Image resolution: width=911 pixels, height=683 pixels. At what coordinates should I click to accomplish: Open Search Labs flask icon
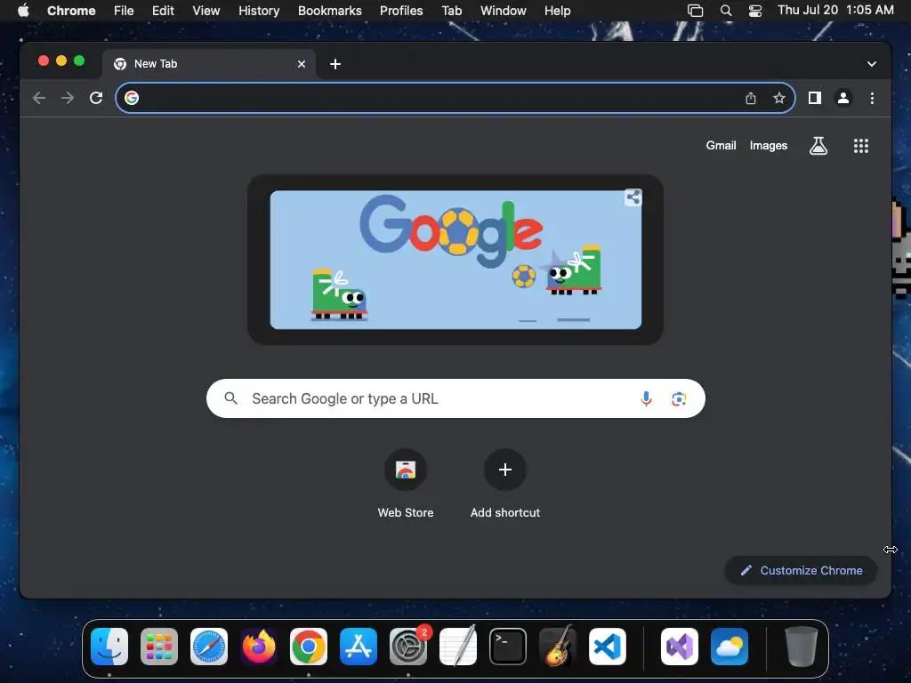818,146
